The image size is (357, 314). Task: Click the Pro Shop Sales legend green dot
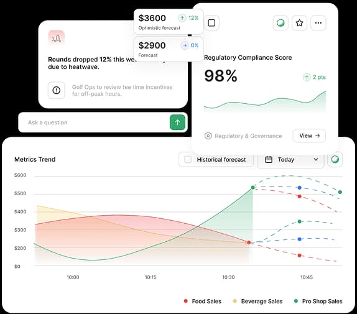pos(296,301)
